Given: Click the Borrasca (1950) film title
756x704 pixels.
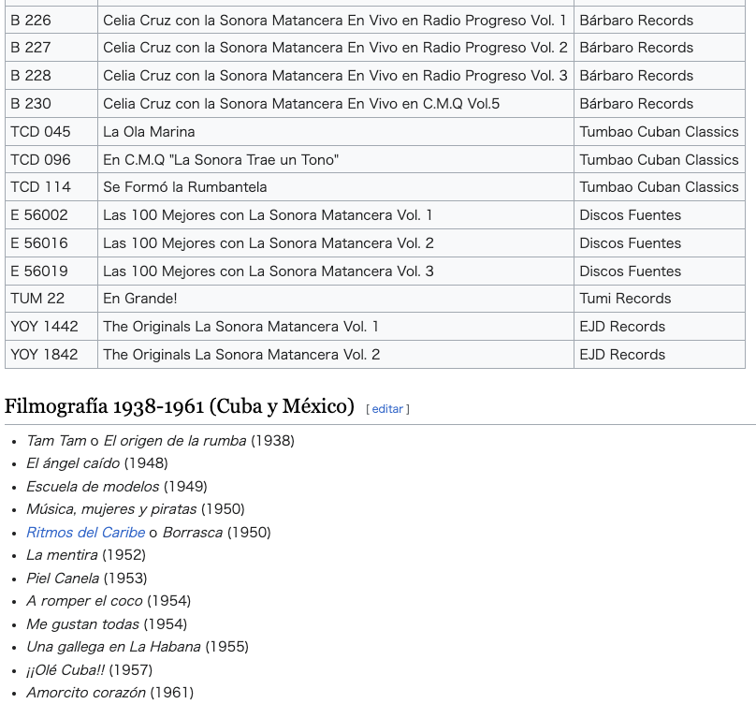Looking at the screenshot, I should (x=193, y=533).
